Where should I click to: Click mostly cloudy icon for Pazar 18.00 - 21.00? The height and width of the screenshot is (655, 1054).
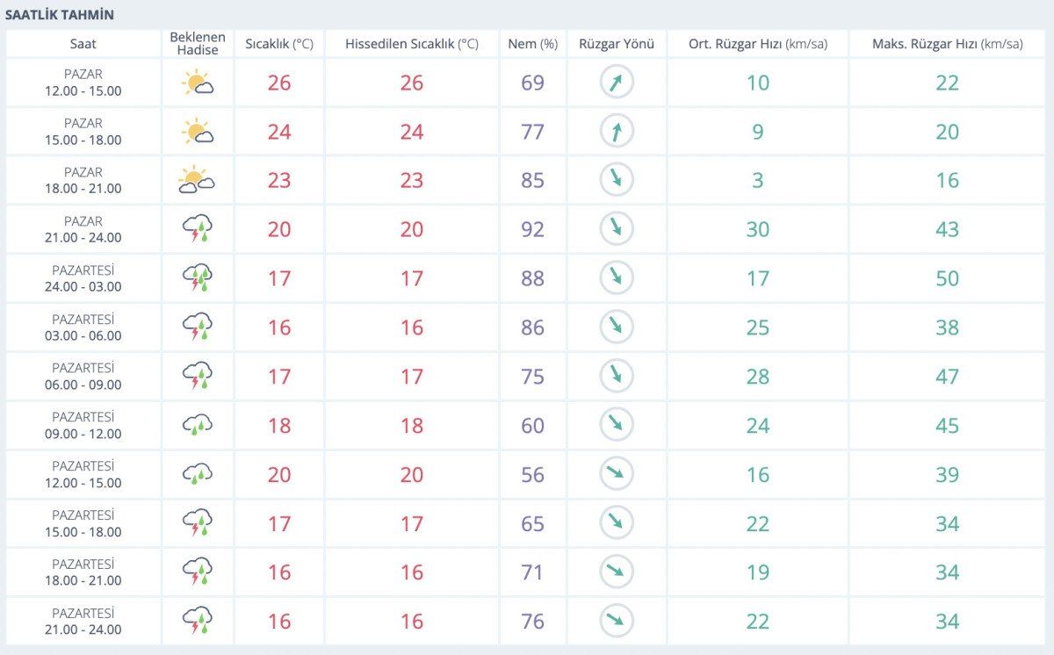click(x=198, y=181)
